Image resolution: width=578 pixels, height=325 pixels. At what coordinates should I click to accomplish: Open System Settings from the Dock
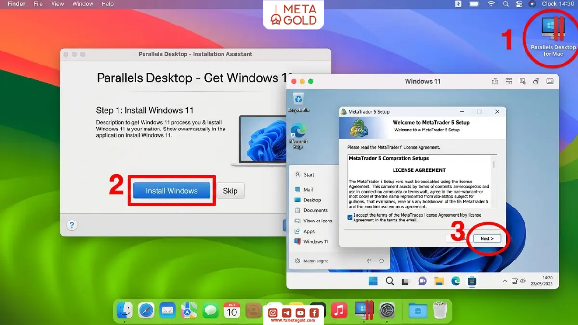point(387,311)
